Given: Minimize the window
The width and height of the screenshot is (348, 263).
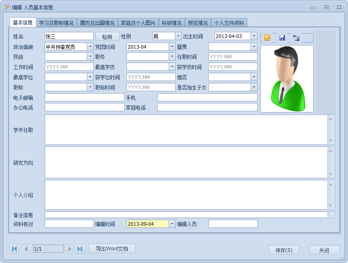Looking at the screenshot, I should pyautogui.click(x=313, y=8).
